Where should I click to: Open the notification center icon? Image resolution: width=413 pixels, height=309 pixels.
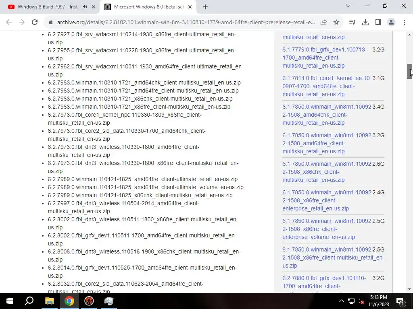click(x=400, y=301)
